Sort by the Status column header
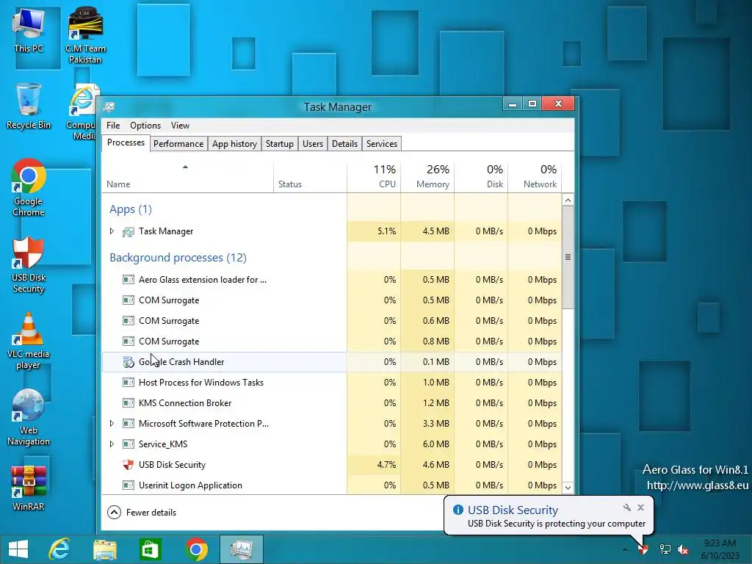752x564 pixels. [311, 176]
